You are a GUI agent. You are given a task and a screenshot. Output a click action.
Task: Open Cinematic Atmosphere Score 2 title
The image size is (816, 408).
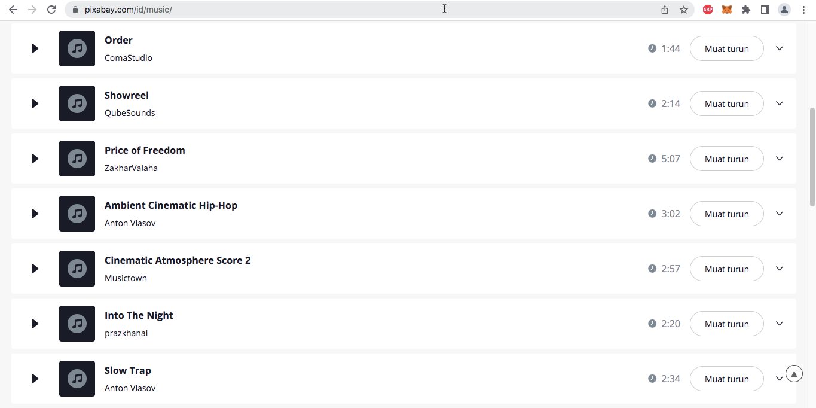tap(178, 260)
